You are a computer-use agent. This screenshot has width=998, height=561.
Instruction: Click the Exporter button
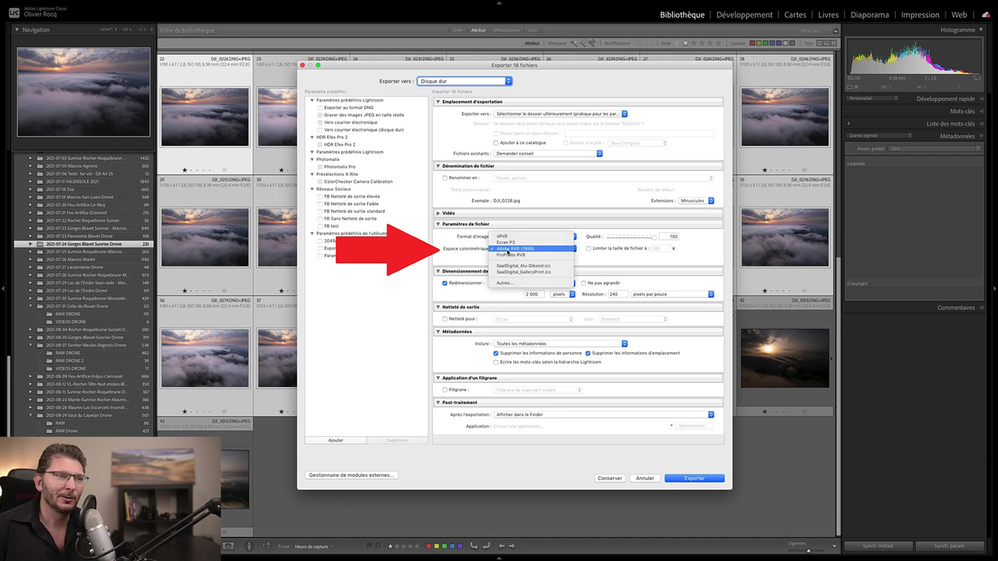pyautogui.click(x=694, y=478)
